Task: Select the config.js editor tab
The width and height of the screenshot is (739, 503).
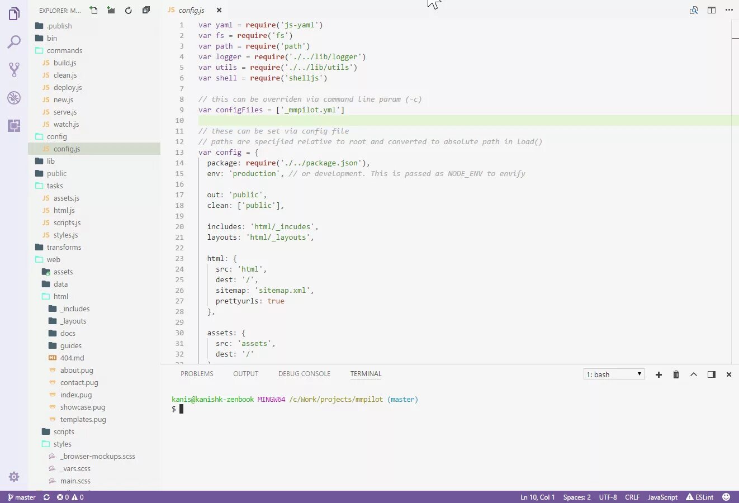Action: pyautogui.click(x=192, y=10)
